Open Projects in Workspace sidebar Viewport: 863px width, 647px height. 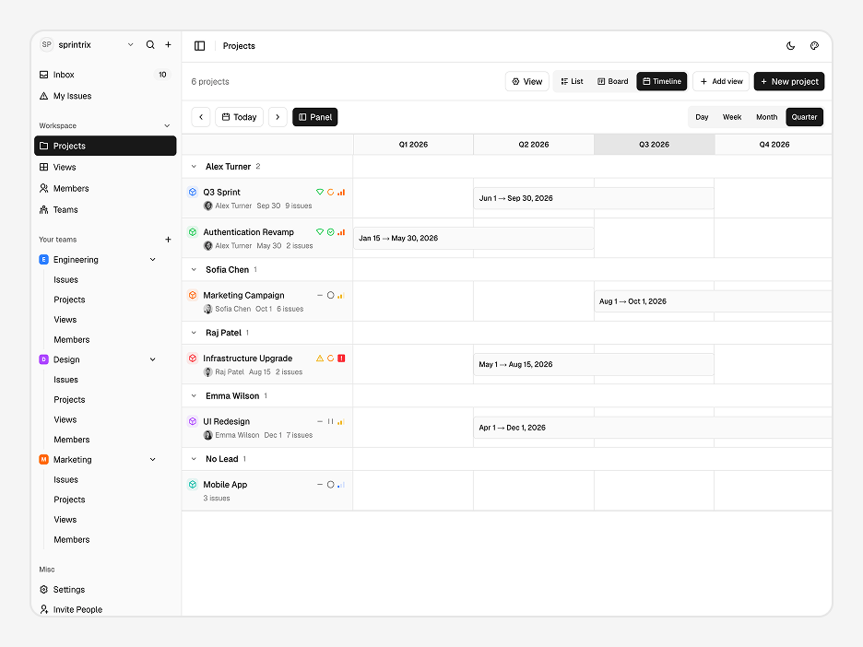click(105, 146)
